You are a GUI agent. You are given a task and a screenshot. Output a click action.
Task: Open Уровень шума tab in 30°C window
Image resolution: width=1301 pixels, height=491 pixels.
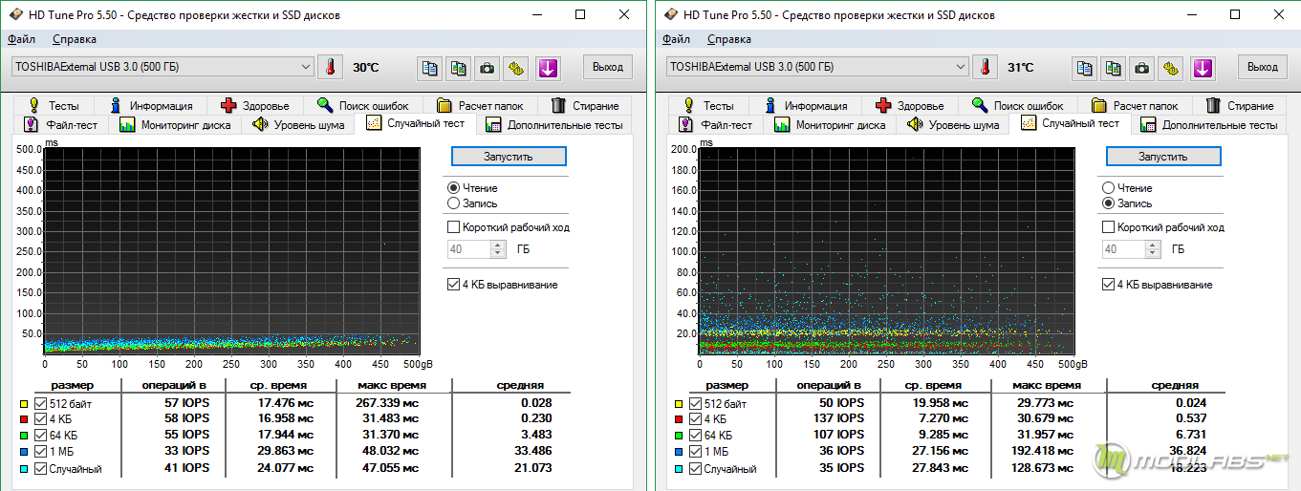[298, 125]
